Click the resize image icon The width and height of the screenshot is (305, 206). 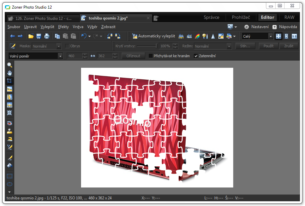click(x=221, y=36)
